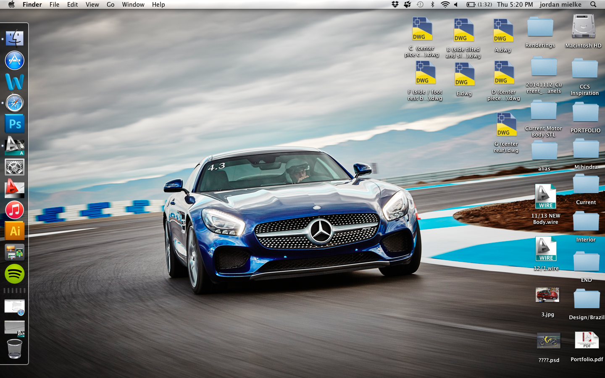Open the Window menu

click(133, 4)
